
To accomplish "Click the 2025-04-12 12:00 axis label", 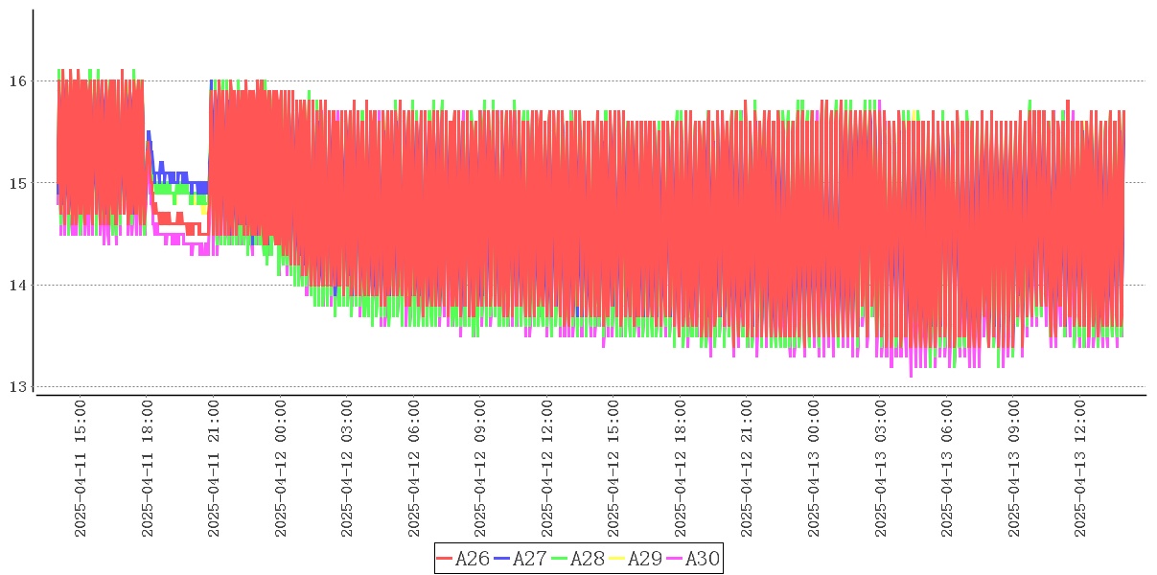I will click(x=547, y=469).
